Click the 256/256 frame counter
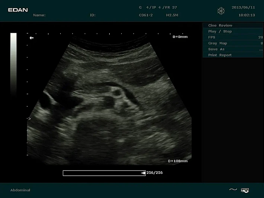 pyautogui.click(x=155, y=173)
